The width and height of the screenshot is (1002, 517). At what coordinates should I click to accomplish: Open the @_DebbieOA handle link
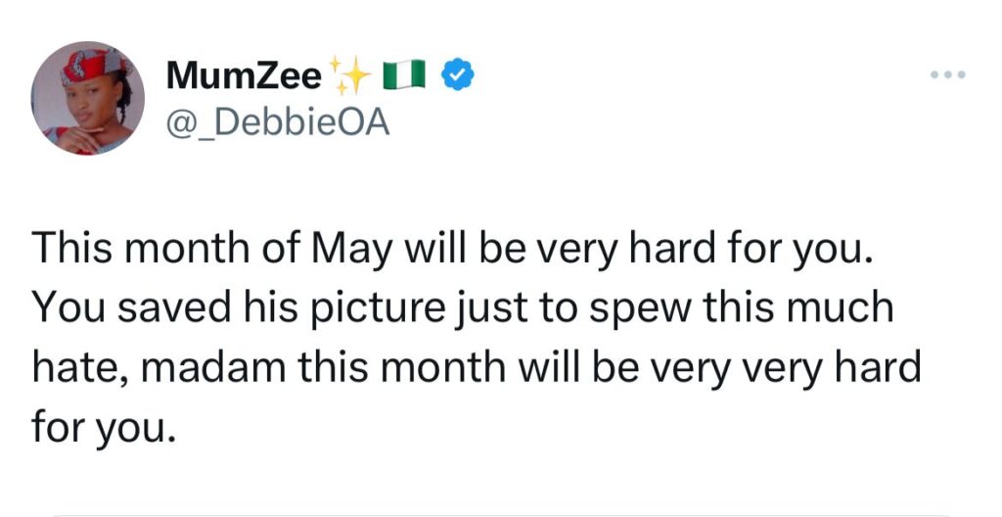[278, 122]
